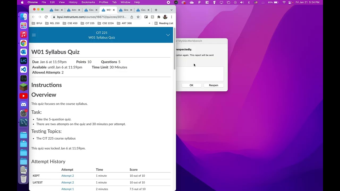Open Microsoft Outlook from the Dock
The image size is (340, 191).
pyautogui.click(x=24, y=52)
